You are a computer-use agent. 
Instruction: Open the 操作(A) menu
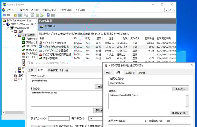(x=24, y=10)
